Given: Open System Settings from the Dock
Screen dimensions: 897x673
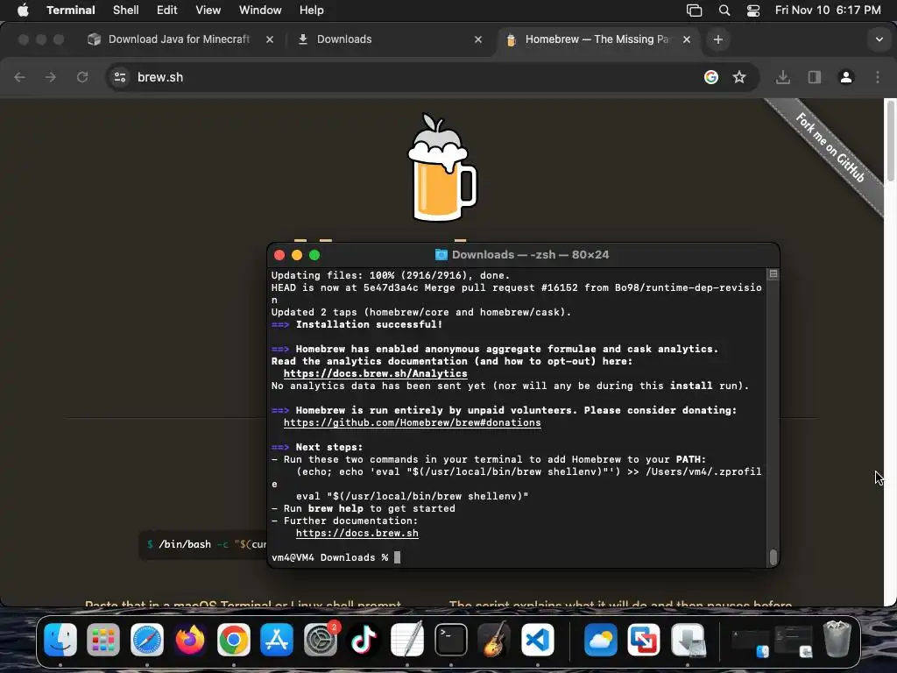Looking at the screenshot, I should coord(321,639).
